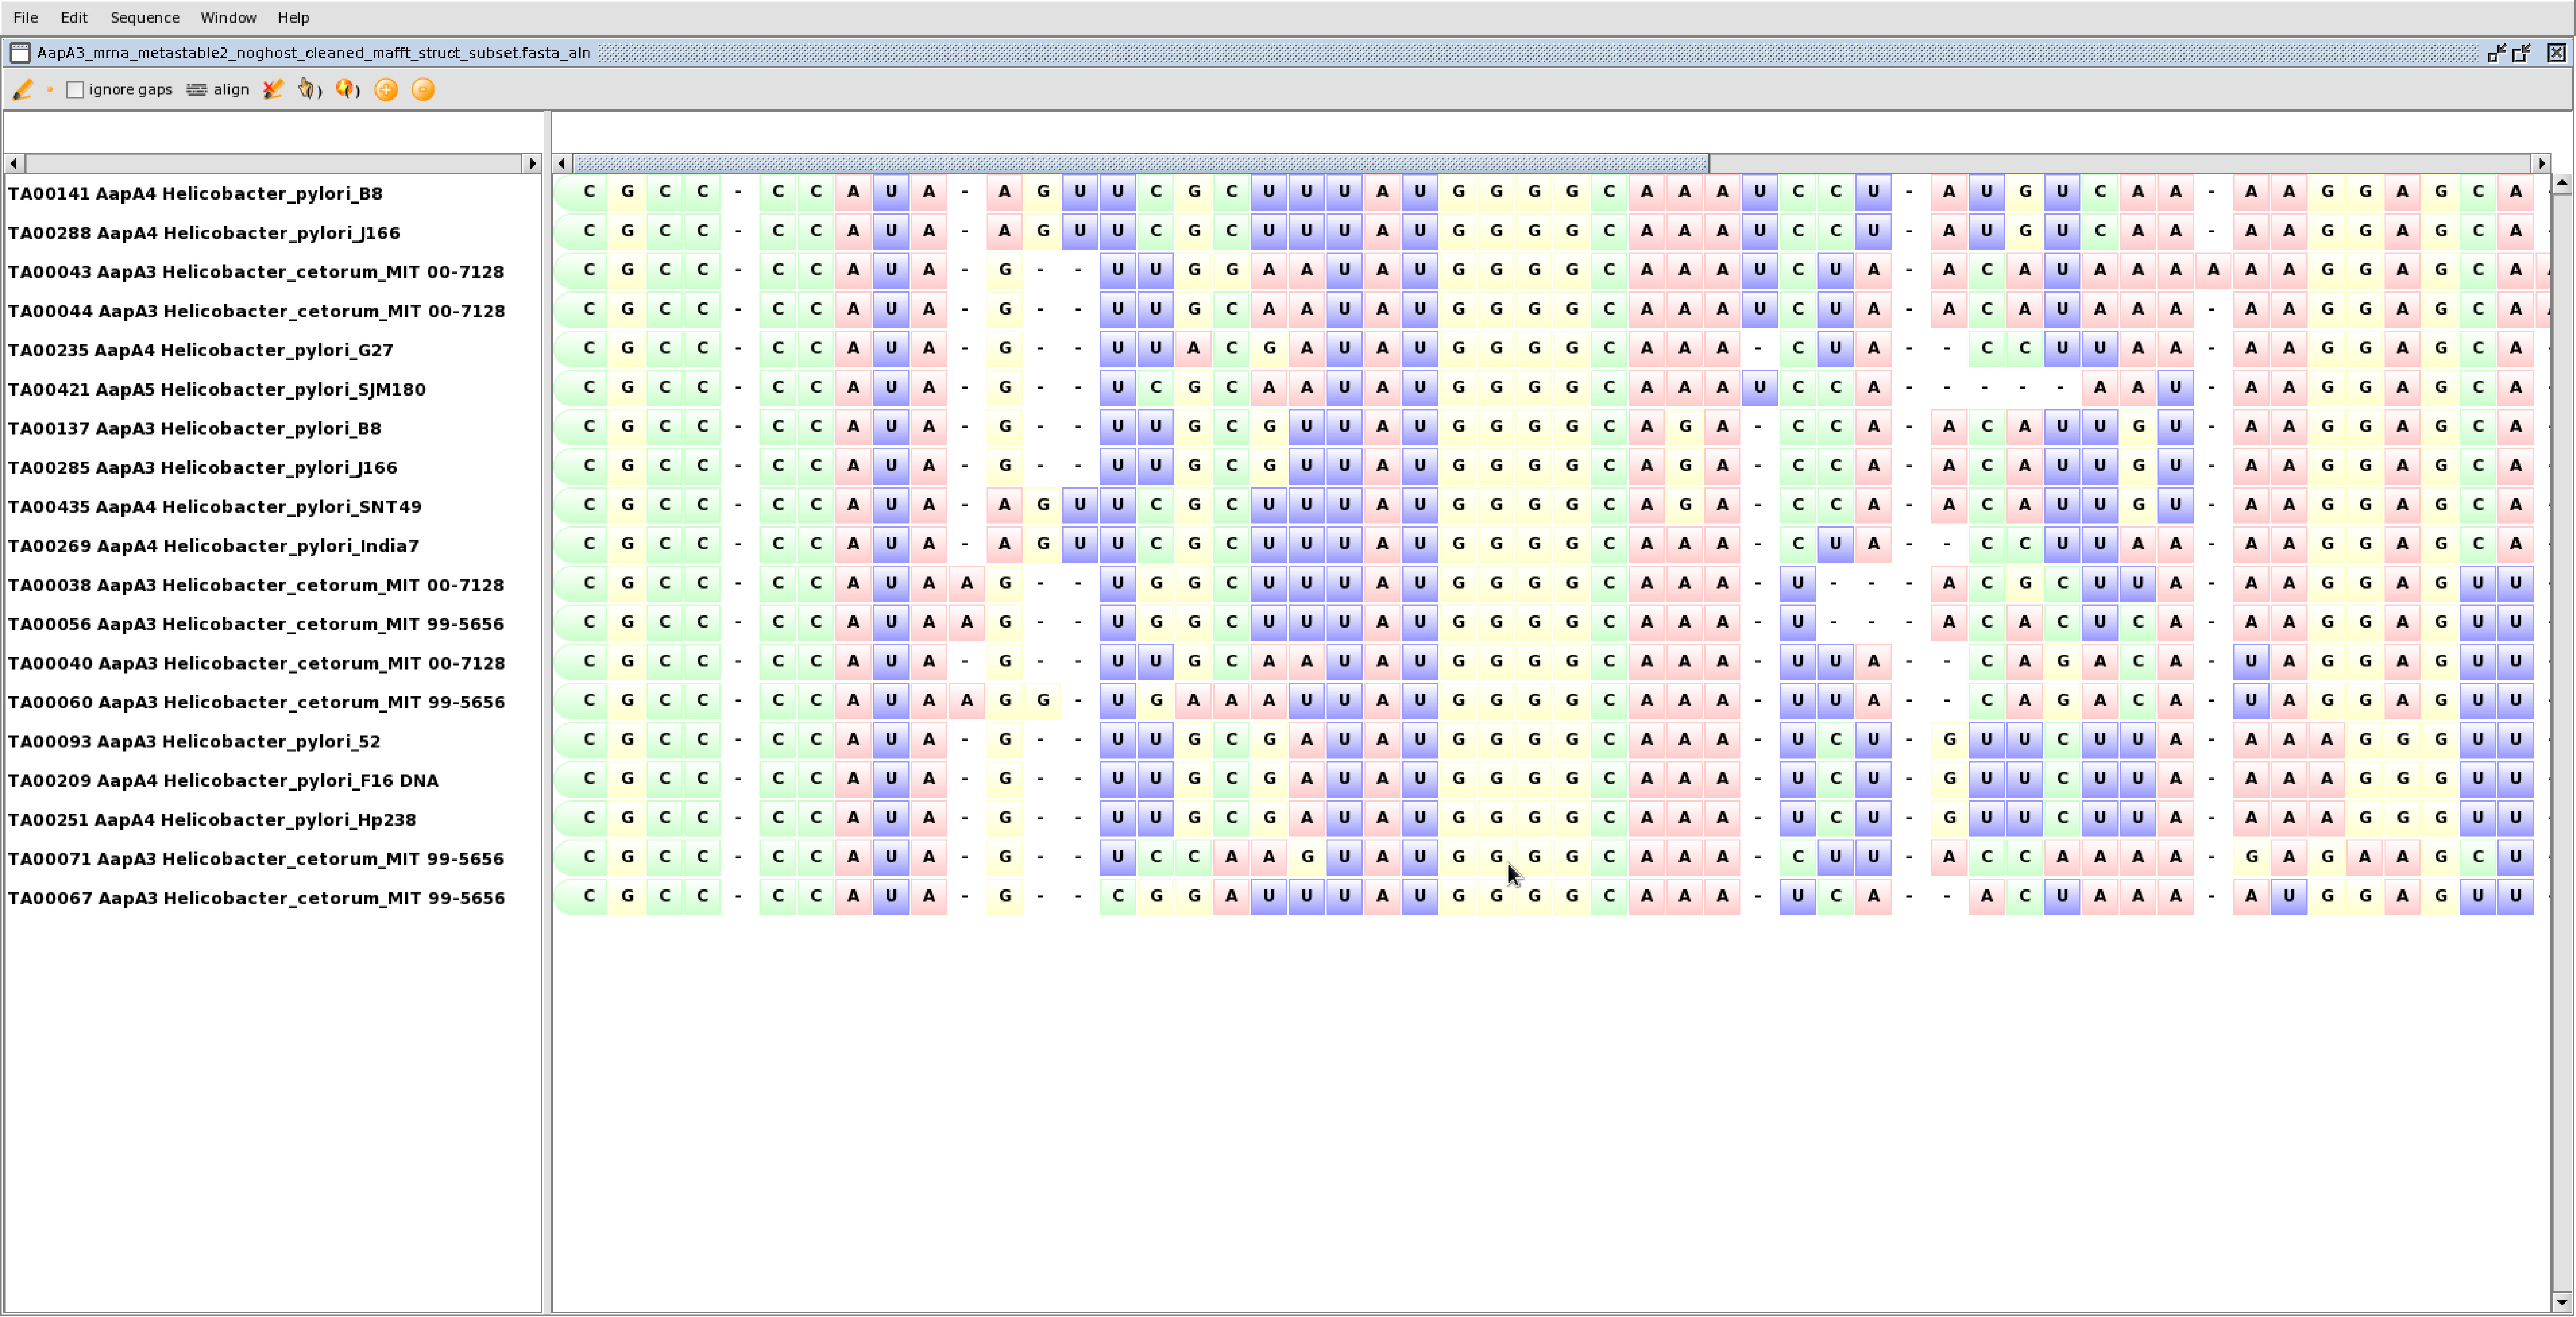Select sequence TA00421 AapA5 Helicobacter_pylori_SJM180
The image size is (2576, 1317).
217,389
